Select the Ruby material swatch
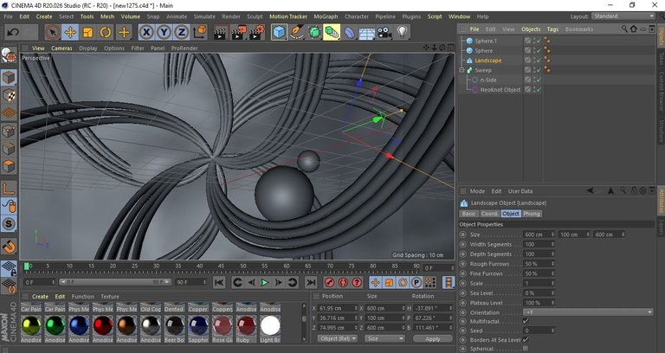665x353 pixels. coord(247,326)
